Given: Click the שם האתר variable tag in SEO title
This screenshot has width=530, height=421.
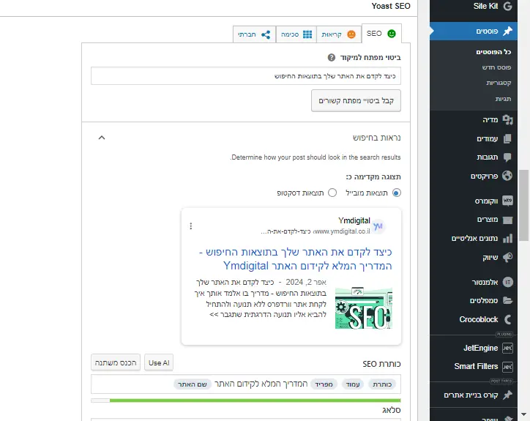Looking at the screenshot, I should pos(193,384).
